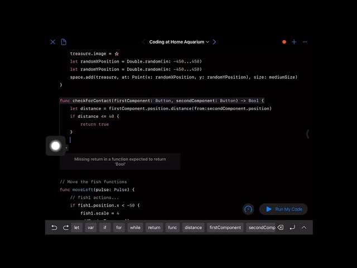Open the execution speed stopwatch button
Viewport: 357px width, 268px height.
pyautogui.click(x=248, y=209)
